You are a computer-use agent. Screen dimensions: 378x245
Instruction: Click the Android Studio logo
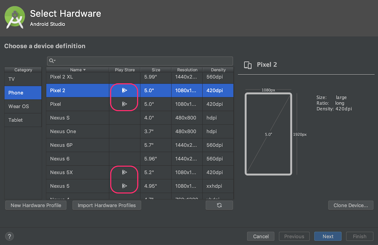coord(15,17)
